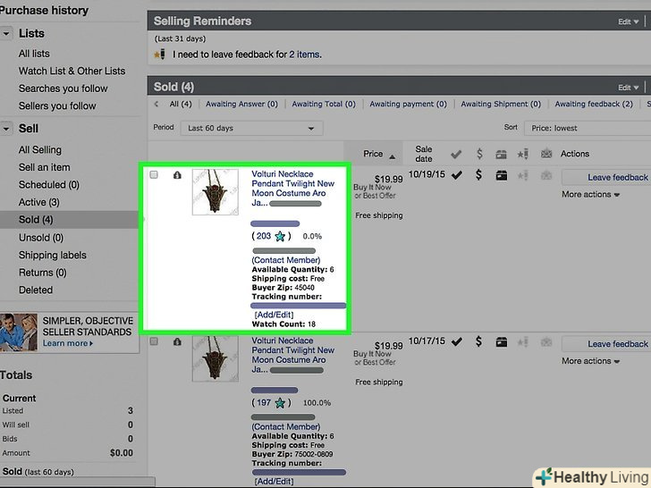The width and height of the screenshot is (651, 488).
Task: Click the paid dollar icon for 10/19/15 sale
Action: pos(479,175)
